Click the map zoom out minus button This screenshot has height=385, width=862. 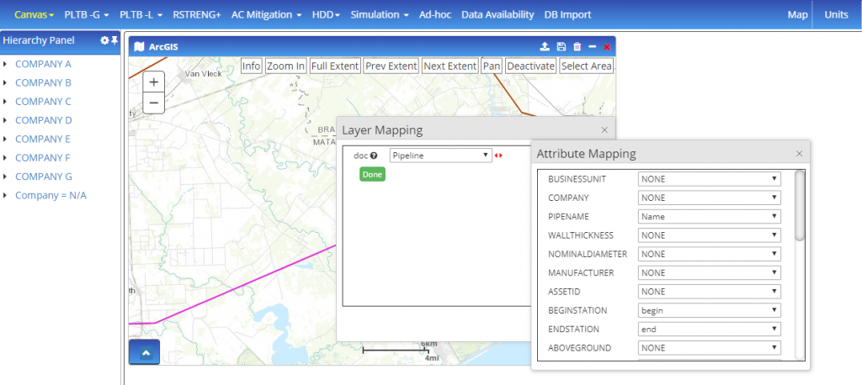[153, 103]
